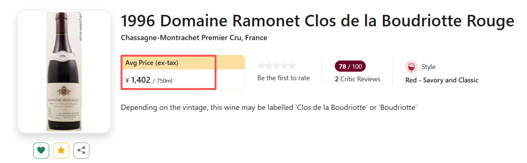This screenshot has height=163, width=527.
Task: Click the 'Be the first to rate' text
Action: (283, 78)
